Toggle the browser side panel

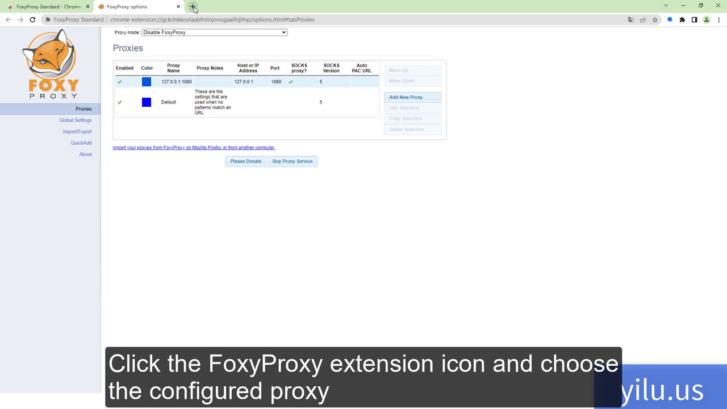[x=694, y=19]
